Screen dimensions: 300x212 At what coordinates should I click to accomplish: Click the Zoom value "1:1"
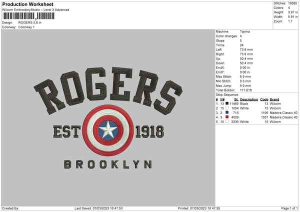point(290,21)
